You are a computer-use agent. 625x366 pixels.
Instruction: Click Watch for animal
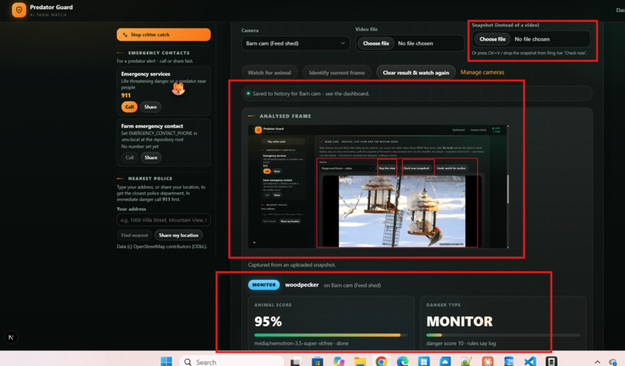[x=269, y=73]
